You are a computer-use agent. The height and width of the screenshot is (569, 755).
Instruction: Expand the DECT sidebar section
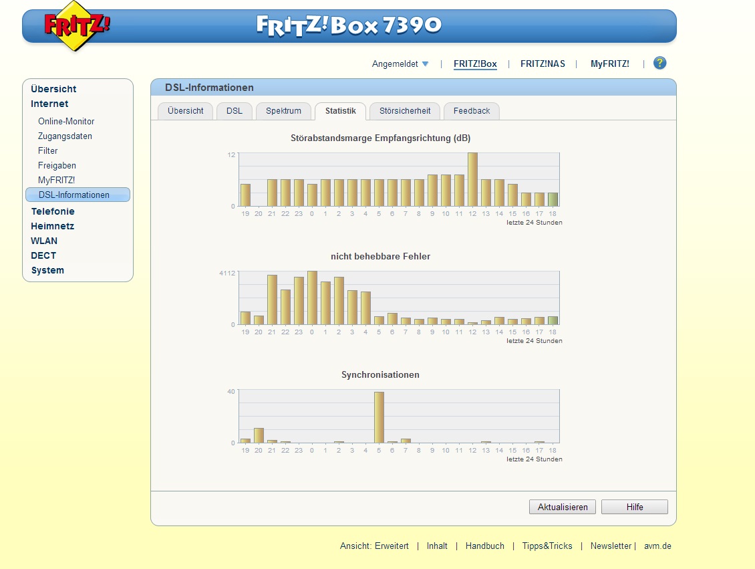click(x=43, y=256)
